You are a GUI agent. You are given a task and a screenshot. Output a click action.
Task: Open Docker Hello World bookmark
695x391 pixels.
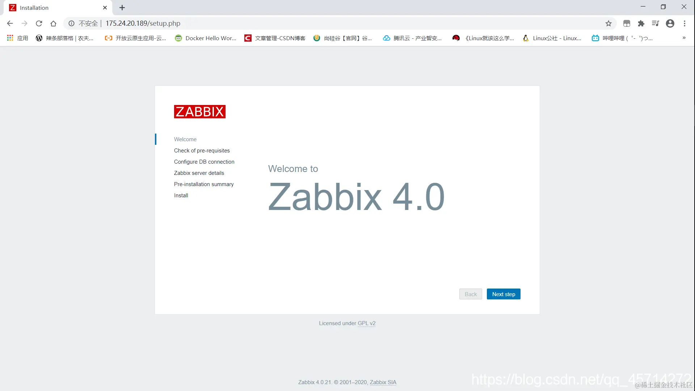(x=206, y=38)
